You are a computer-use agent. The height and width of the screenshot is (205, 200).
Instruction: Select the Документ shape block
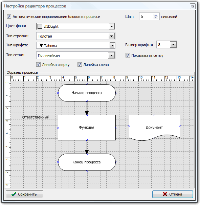click(154, 128)
